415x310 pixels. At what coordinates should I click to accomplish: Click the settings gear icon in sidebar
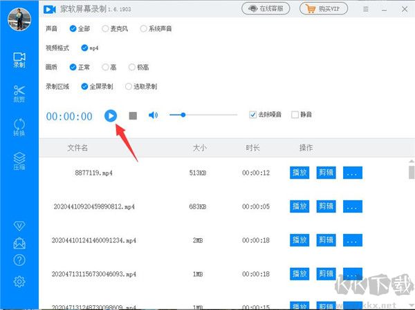(x=19, y=281)
